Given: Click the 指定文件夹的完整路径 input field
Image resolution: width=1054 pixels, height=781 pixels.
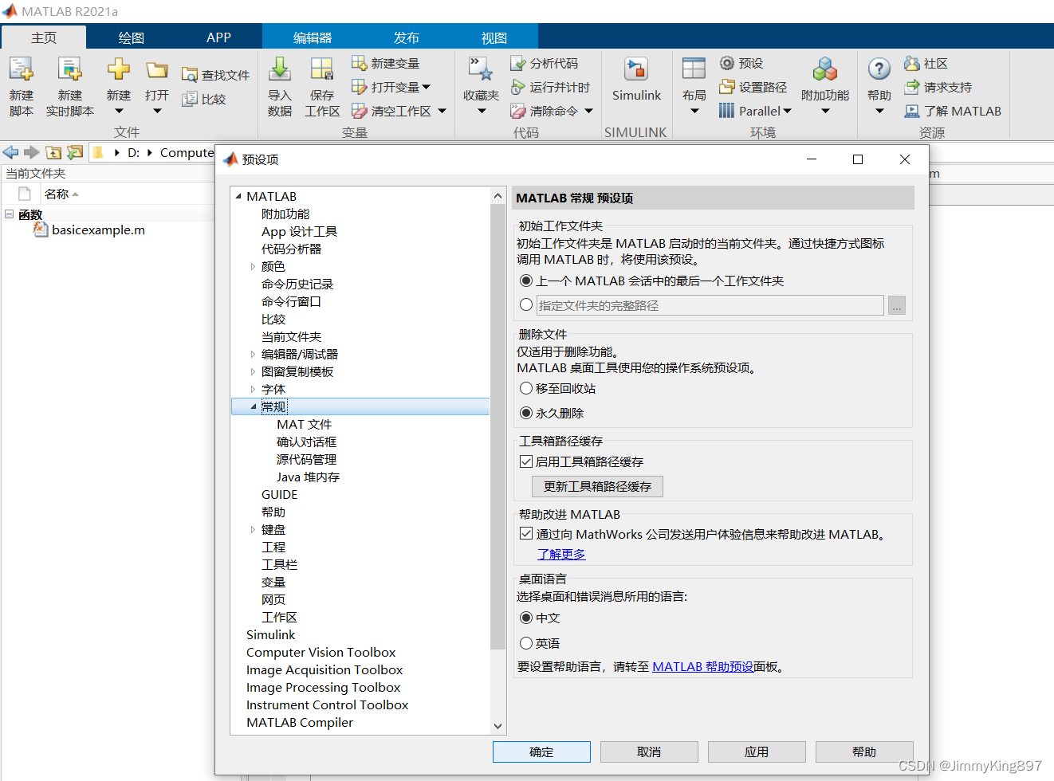Looking at the screenshot, I should click(709, 305).
